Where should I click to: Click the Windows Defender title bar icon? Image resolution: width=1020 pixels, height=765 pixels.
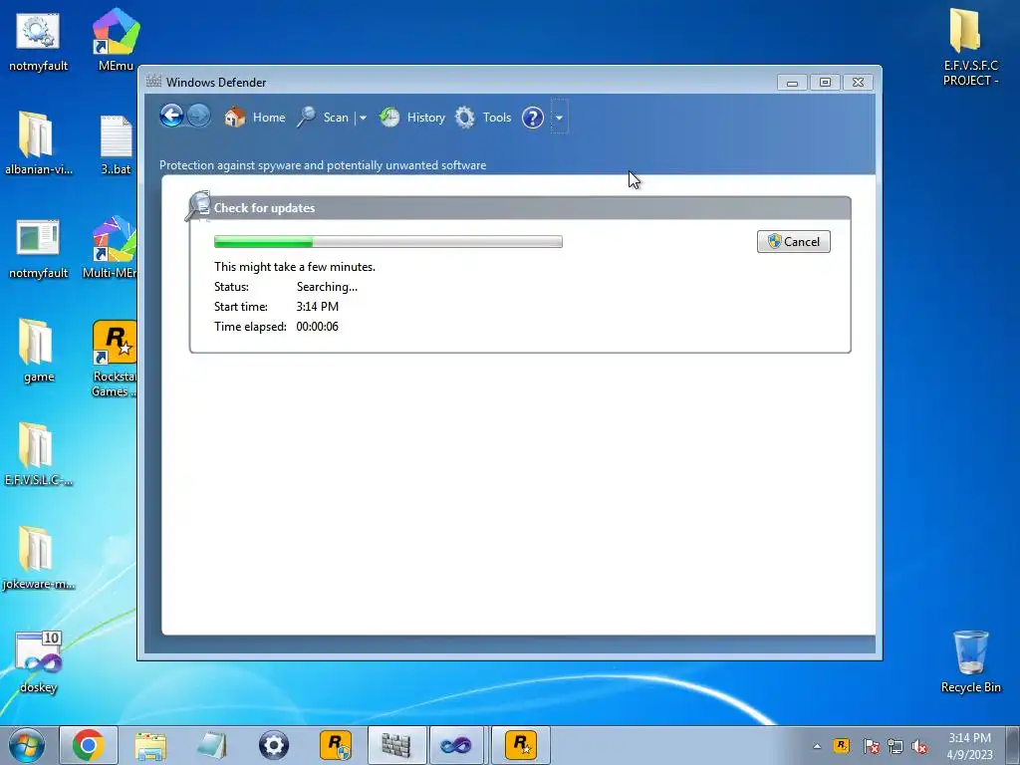pos(153,82)
